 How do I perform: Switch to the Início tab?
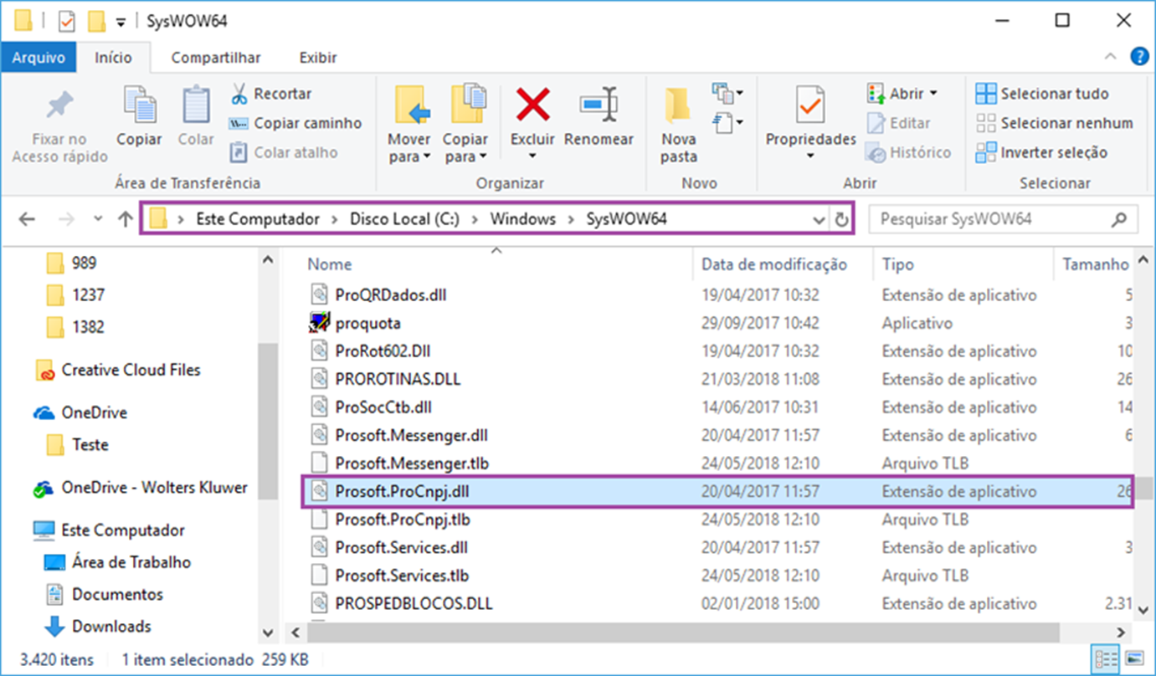(x=113, y=58)
